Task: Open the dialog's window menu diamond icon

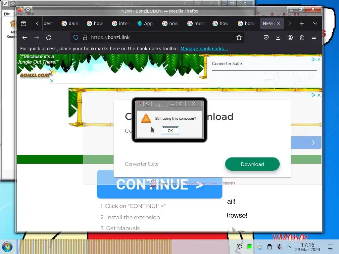Action: pyautogui.click(x=148, y=104)
